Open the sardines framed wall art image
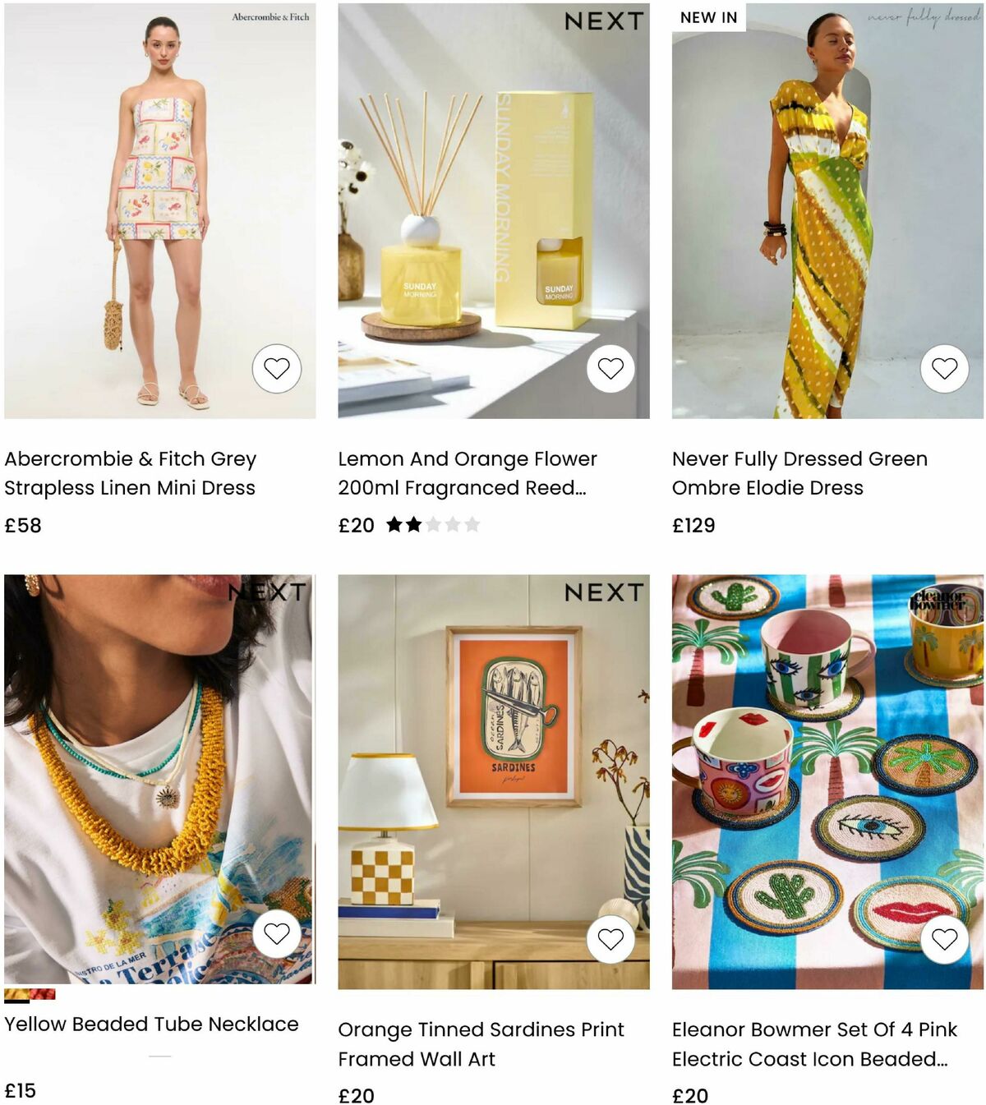This screenshot has width=986, height=1105. [x=494, y=781]
